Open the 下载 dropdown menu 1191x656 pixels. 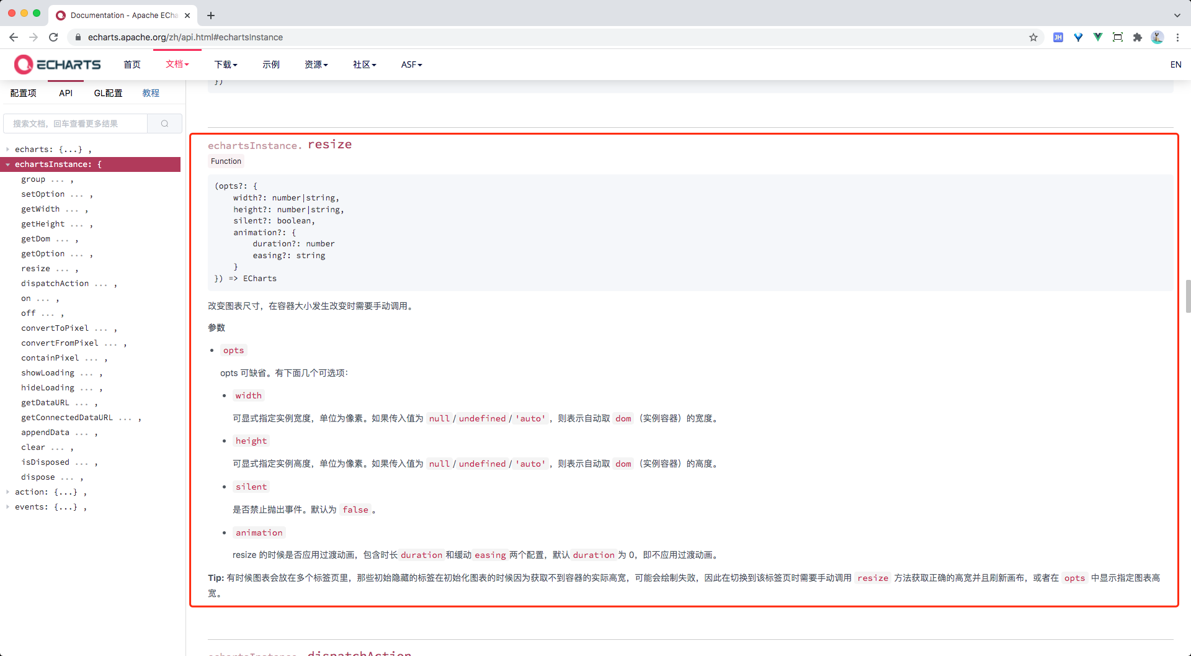tap(226, 65)
